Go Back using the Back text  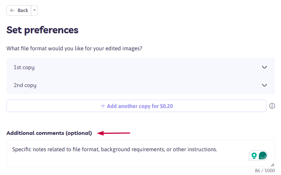[23, 10]
